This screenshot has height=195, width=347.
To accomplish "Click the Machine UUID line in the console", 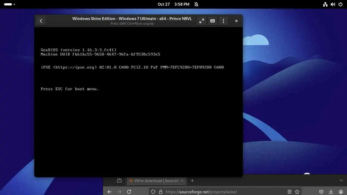I will coord(100,54).
